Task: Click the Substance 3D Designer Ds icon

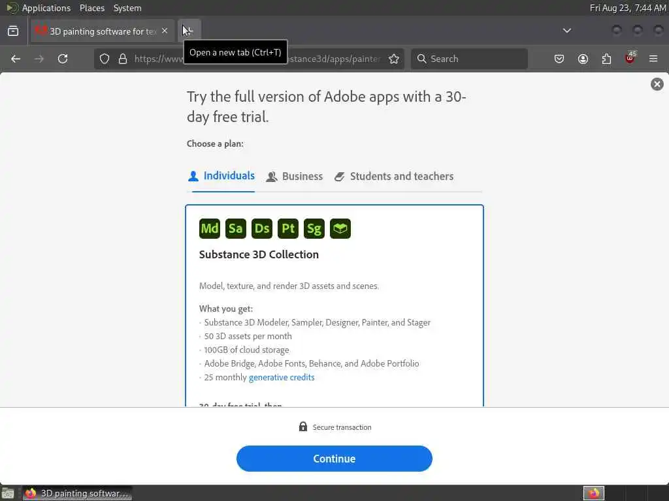Action: (x=261, y=229)
